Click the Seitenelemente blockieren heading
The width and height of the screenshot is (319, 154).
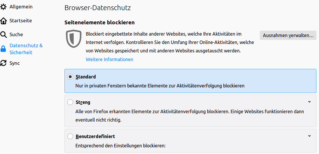coord(99,22)
